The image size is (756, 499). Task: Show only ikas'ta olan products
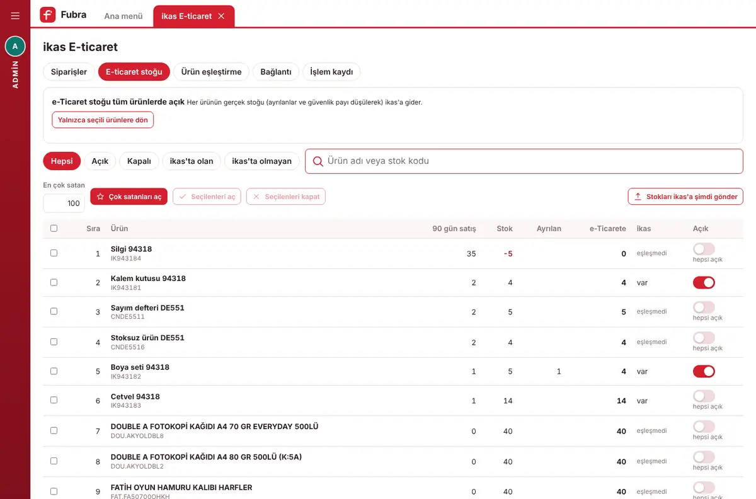[192, 161]
